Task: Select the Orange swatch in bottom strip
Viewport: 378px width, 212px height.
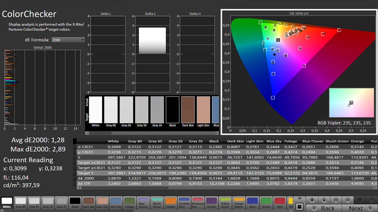Action: [170, 203]
